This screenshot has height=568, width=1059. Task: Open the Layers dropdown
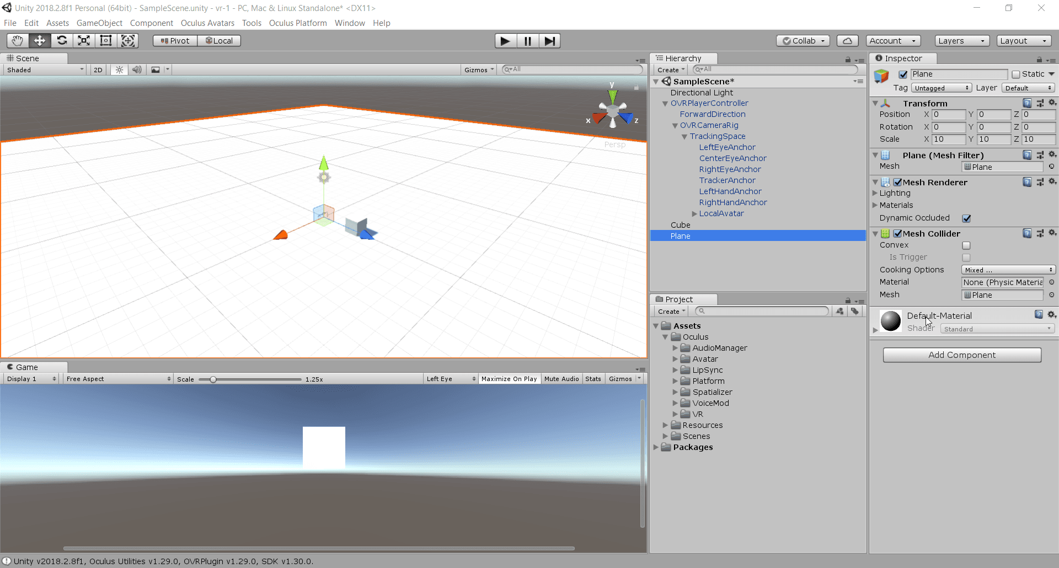(962, 41)
